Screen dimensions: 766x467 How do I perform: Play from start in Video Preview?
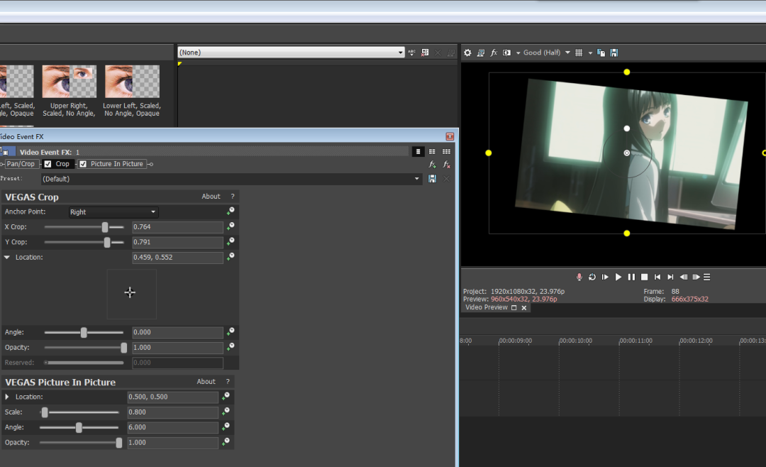(x=605, y=278)
